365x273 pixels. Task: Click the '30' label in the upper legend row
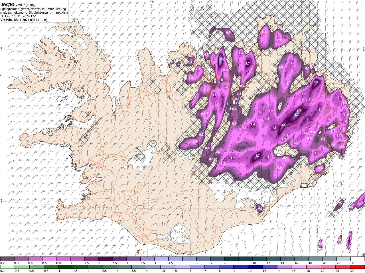pos(352,263)
